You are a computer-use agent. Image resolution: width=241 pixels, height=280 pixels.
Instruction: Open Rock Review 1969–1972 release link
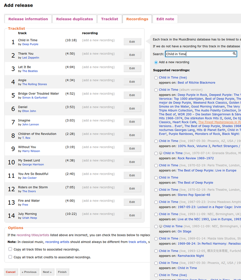196,158
